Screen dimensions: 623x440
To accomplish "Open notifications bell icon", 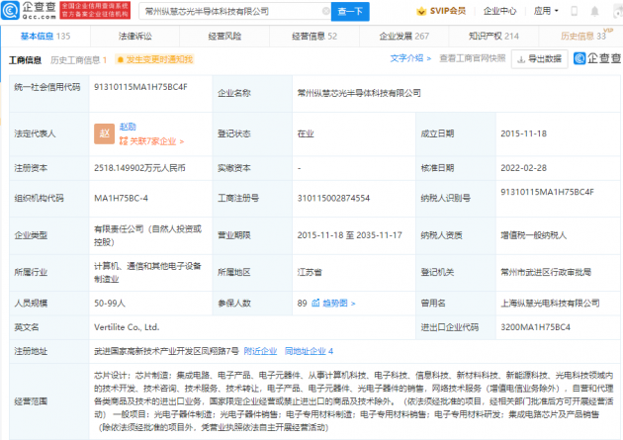I will pyautogui.click(x=594, y=11).
